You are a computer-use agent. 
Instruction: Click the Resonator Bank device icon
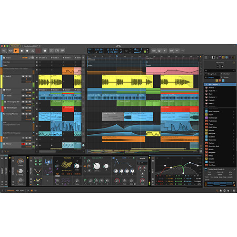(206, 146)
